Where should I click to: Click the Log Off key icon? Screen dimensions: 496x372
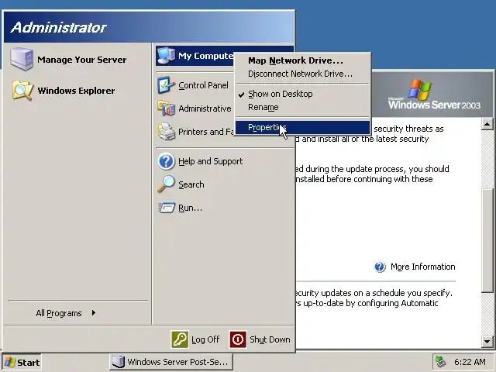tap(180, 339)
